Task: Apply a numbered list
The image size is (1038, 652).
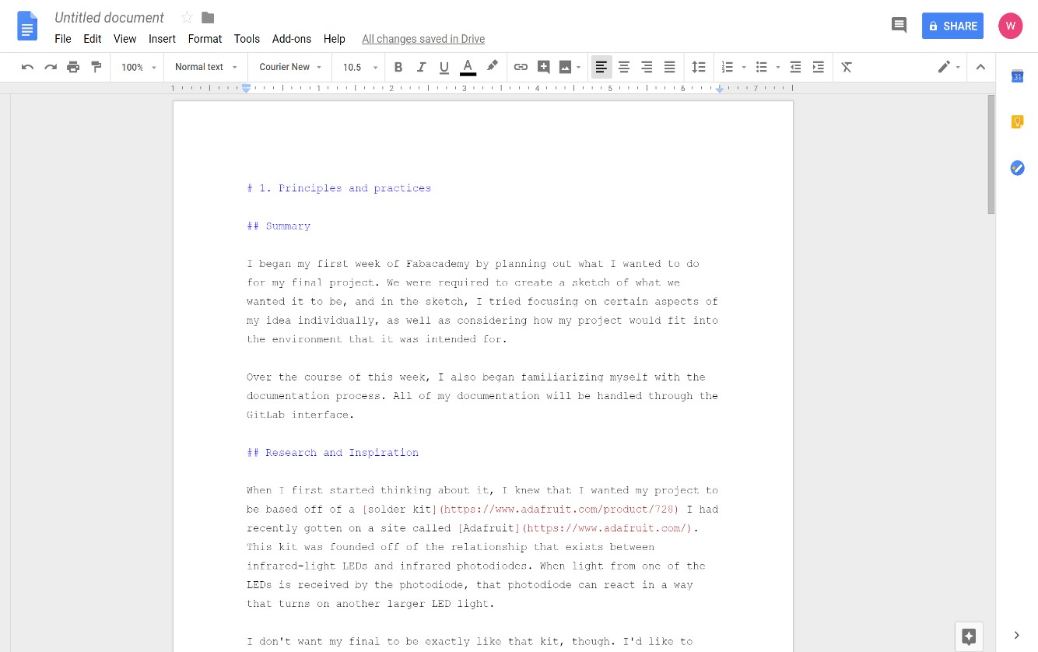Action: coord(728,67)
